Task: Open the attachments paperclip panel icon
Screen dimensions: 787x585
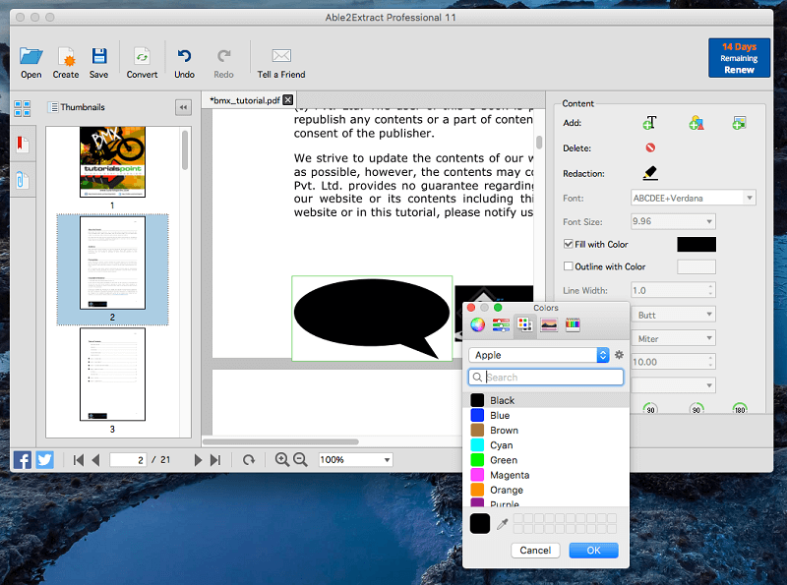Action: (22, 180)
